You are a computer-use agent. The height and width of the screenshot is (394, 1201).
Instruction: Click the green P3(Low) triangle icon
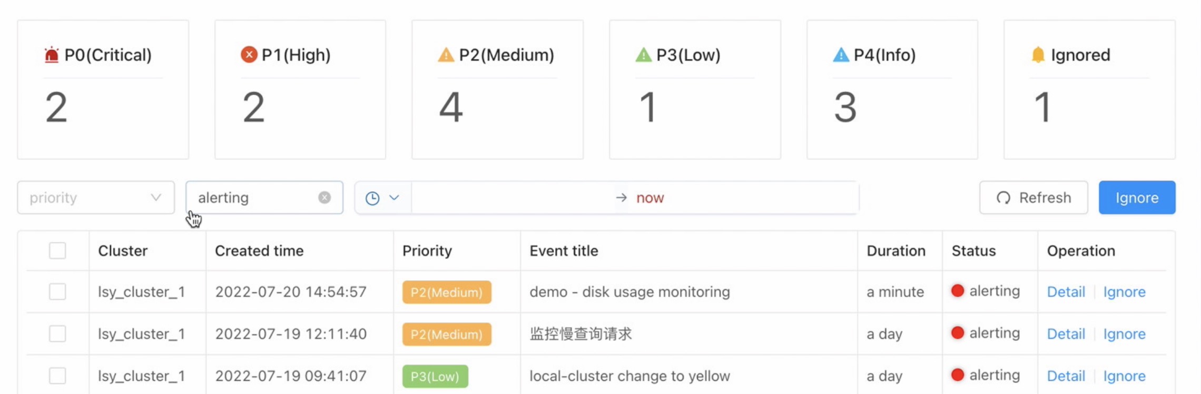pos(643,55)
